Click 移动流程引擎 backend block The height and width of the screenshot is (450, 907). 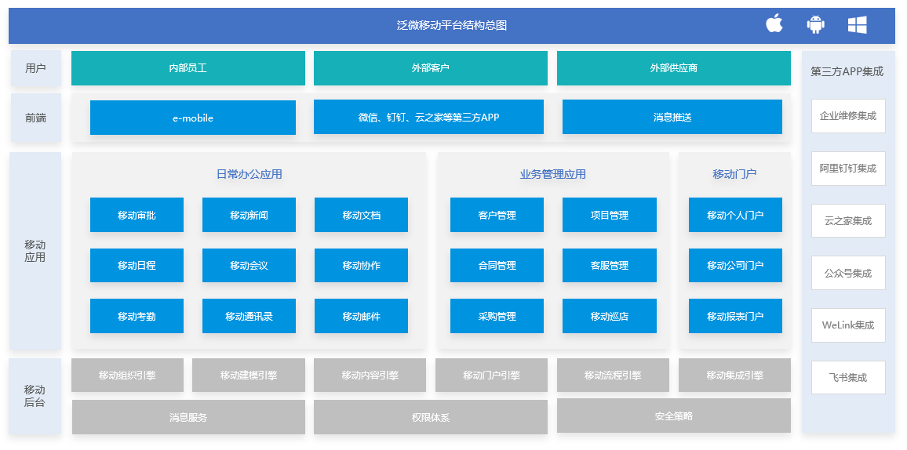[x=613, y=376]
